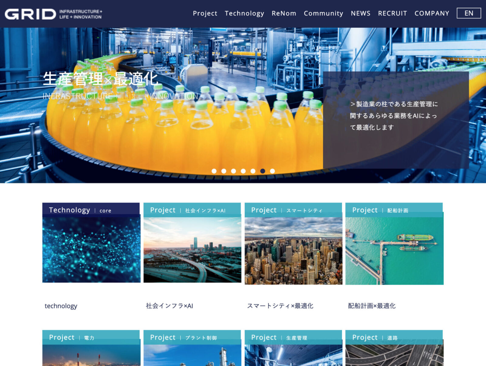Click the 配船計画×最適化 caption link
486x366 pixels.
[x=372, y=306]
